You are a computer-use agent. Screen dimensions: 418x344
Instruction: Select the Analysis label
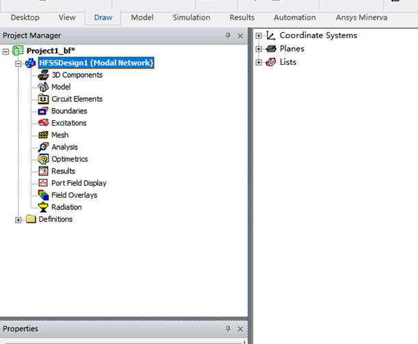65,147
